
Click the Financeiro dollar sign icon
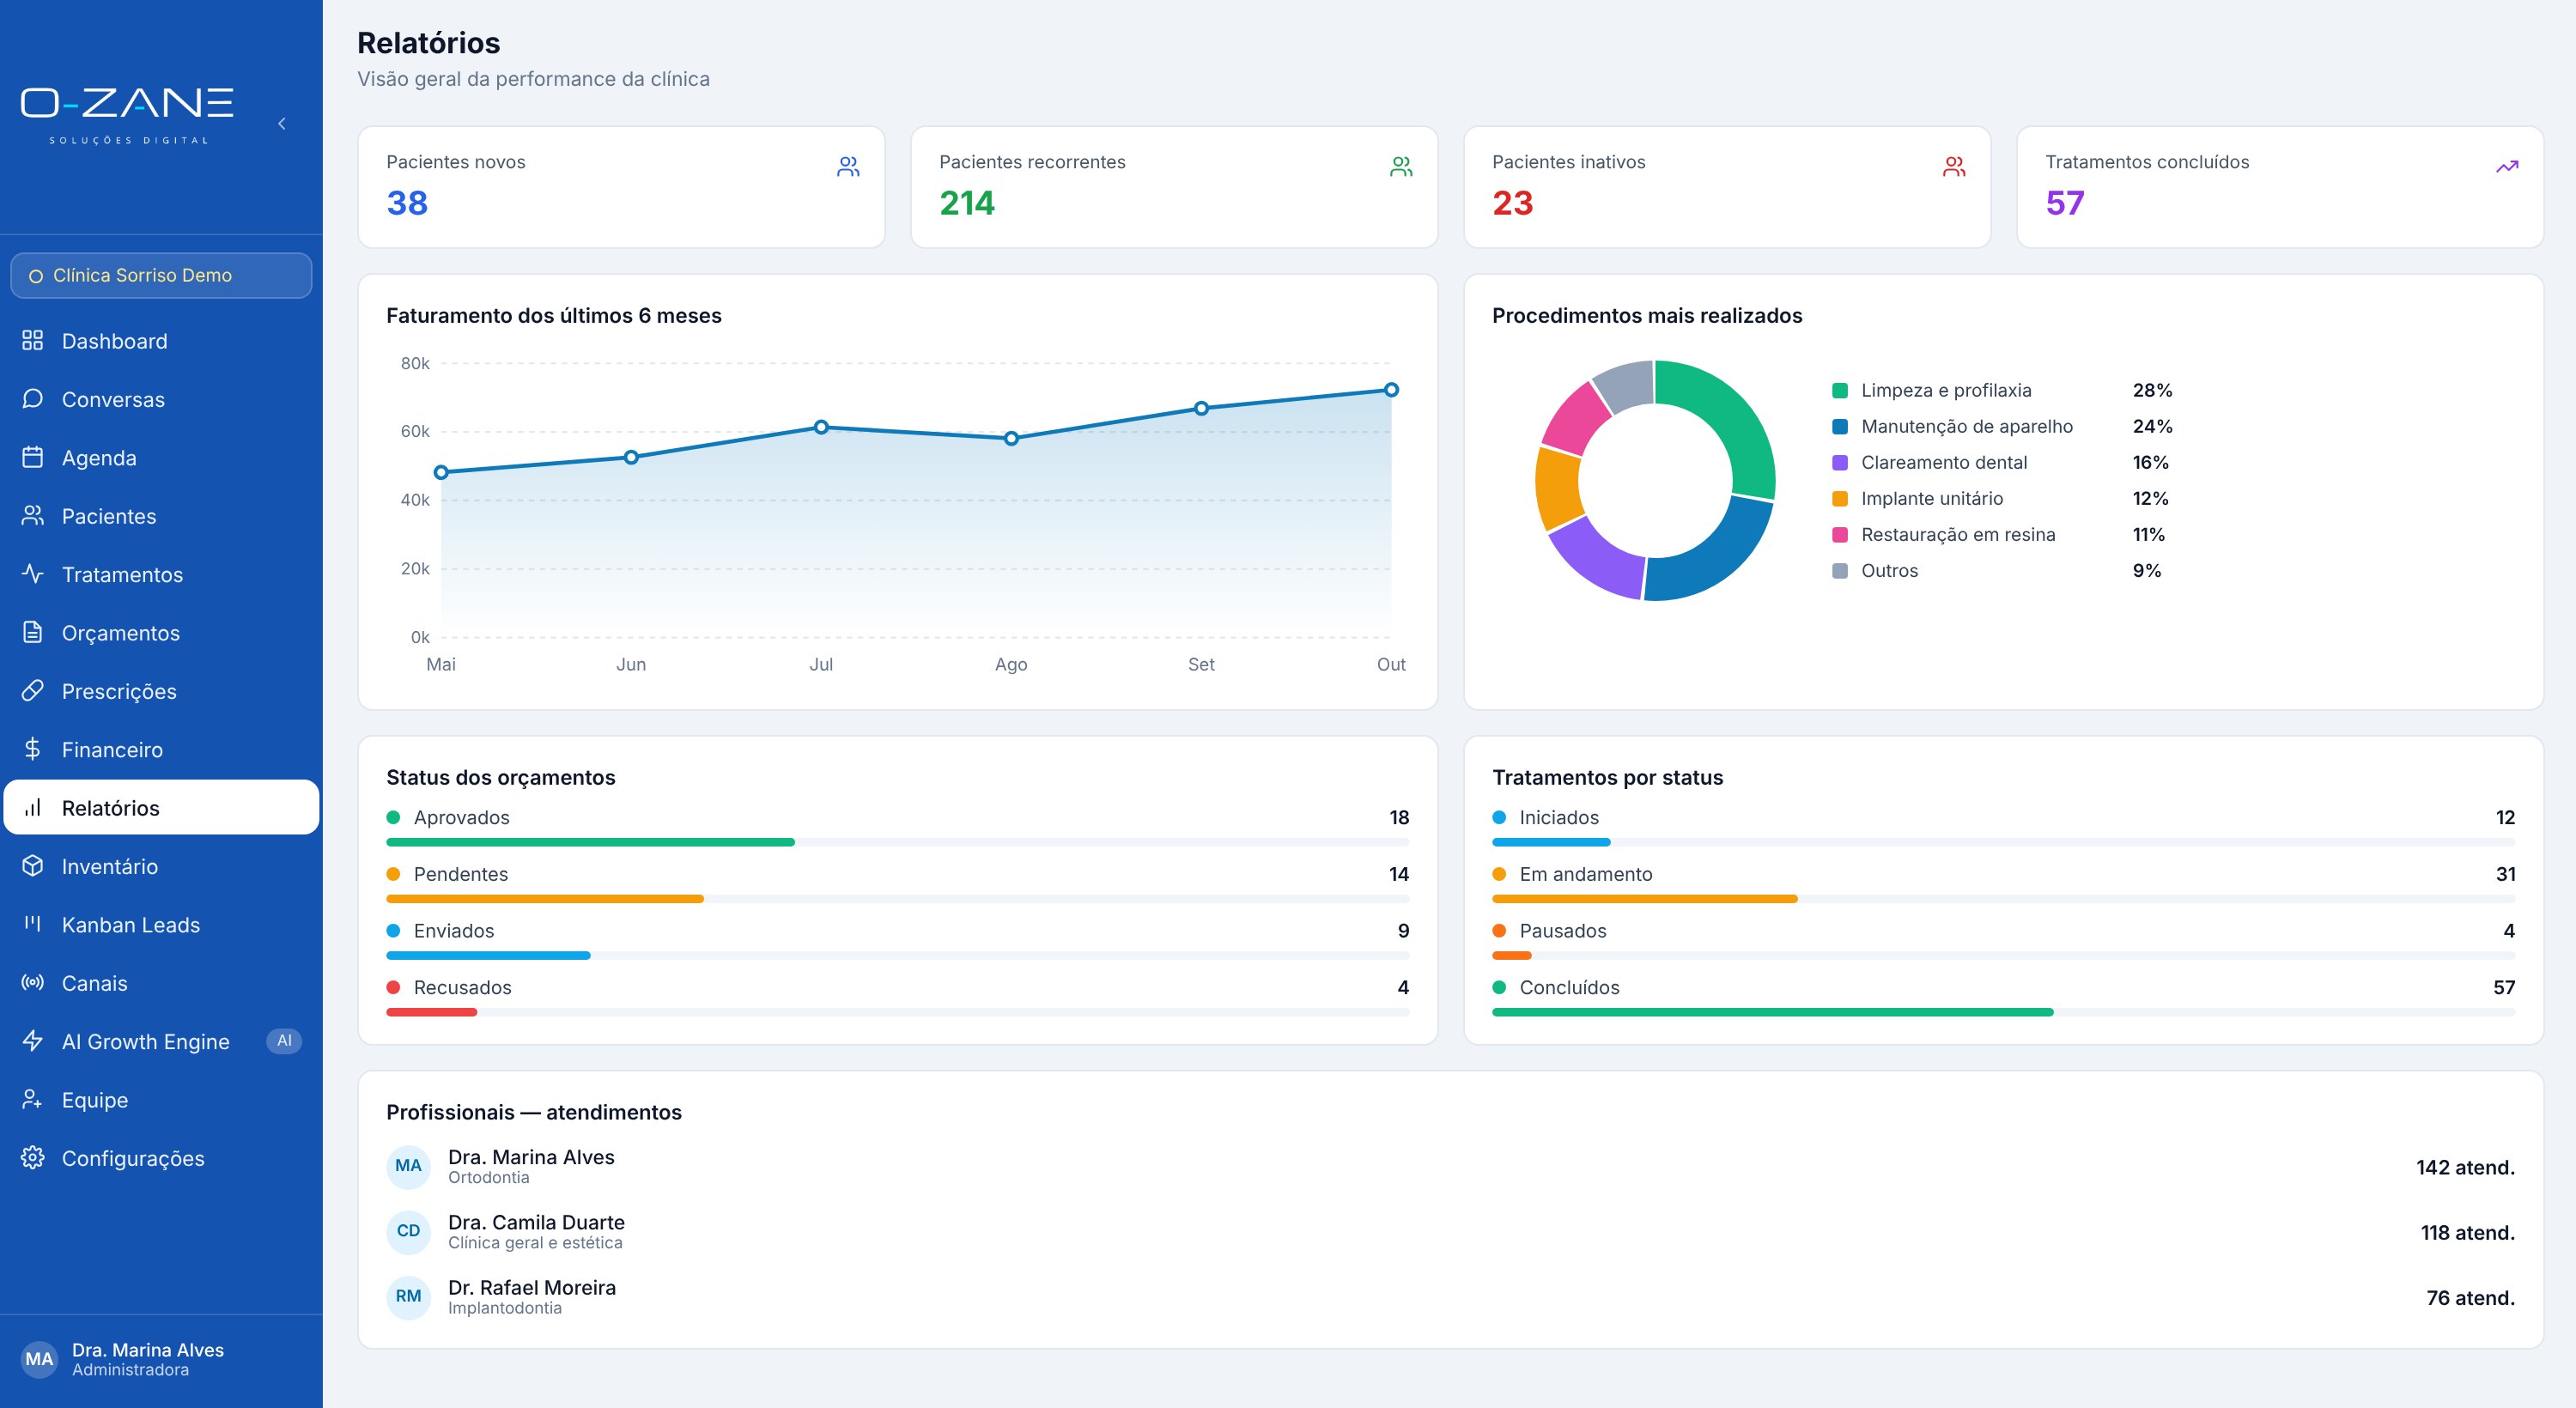33,749
